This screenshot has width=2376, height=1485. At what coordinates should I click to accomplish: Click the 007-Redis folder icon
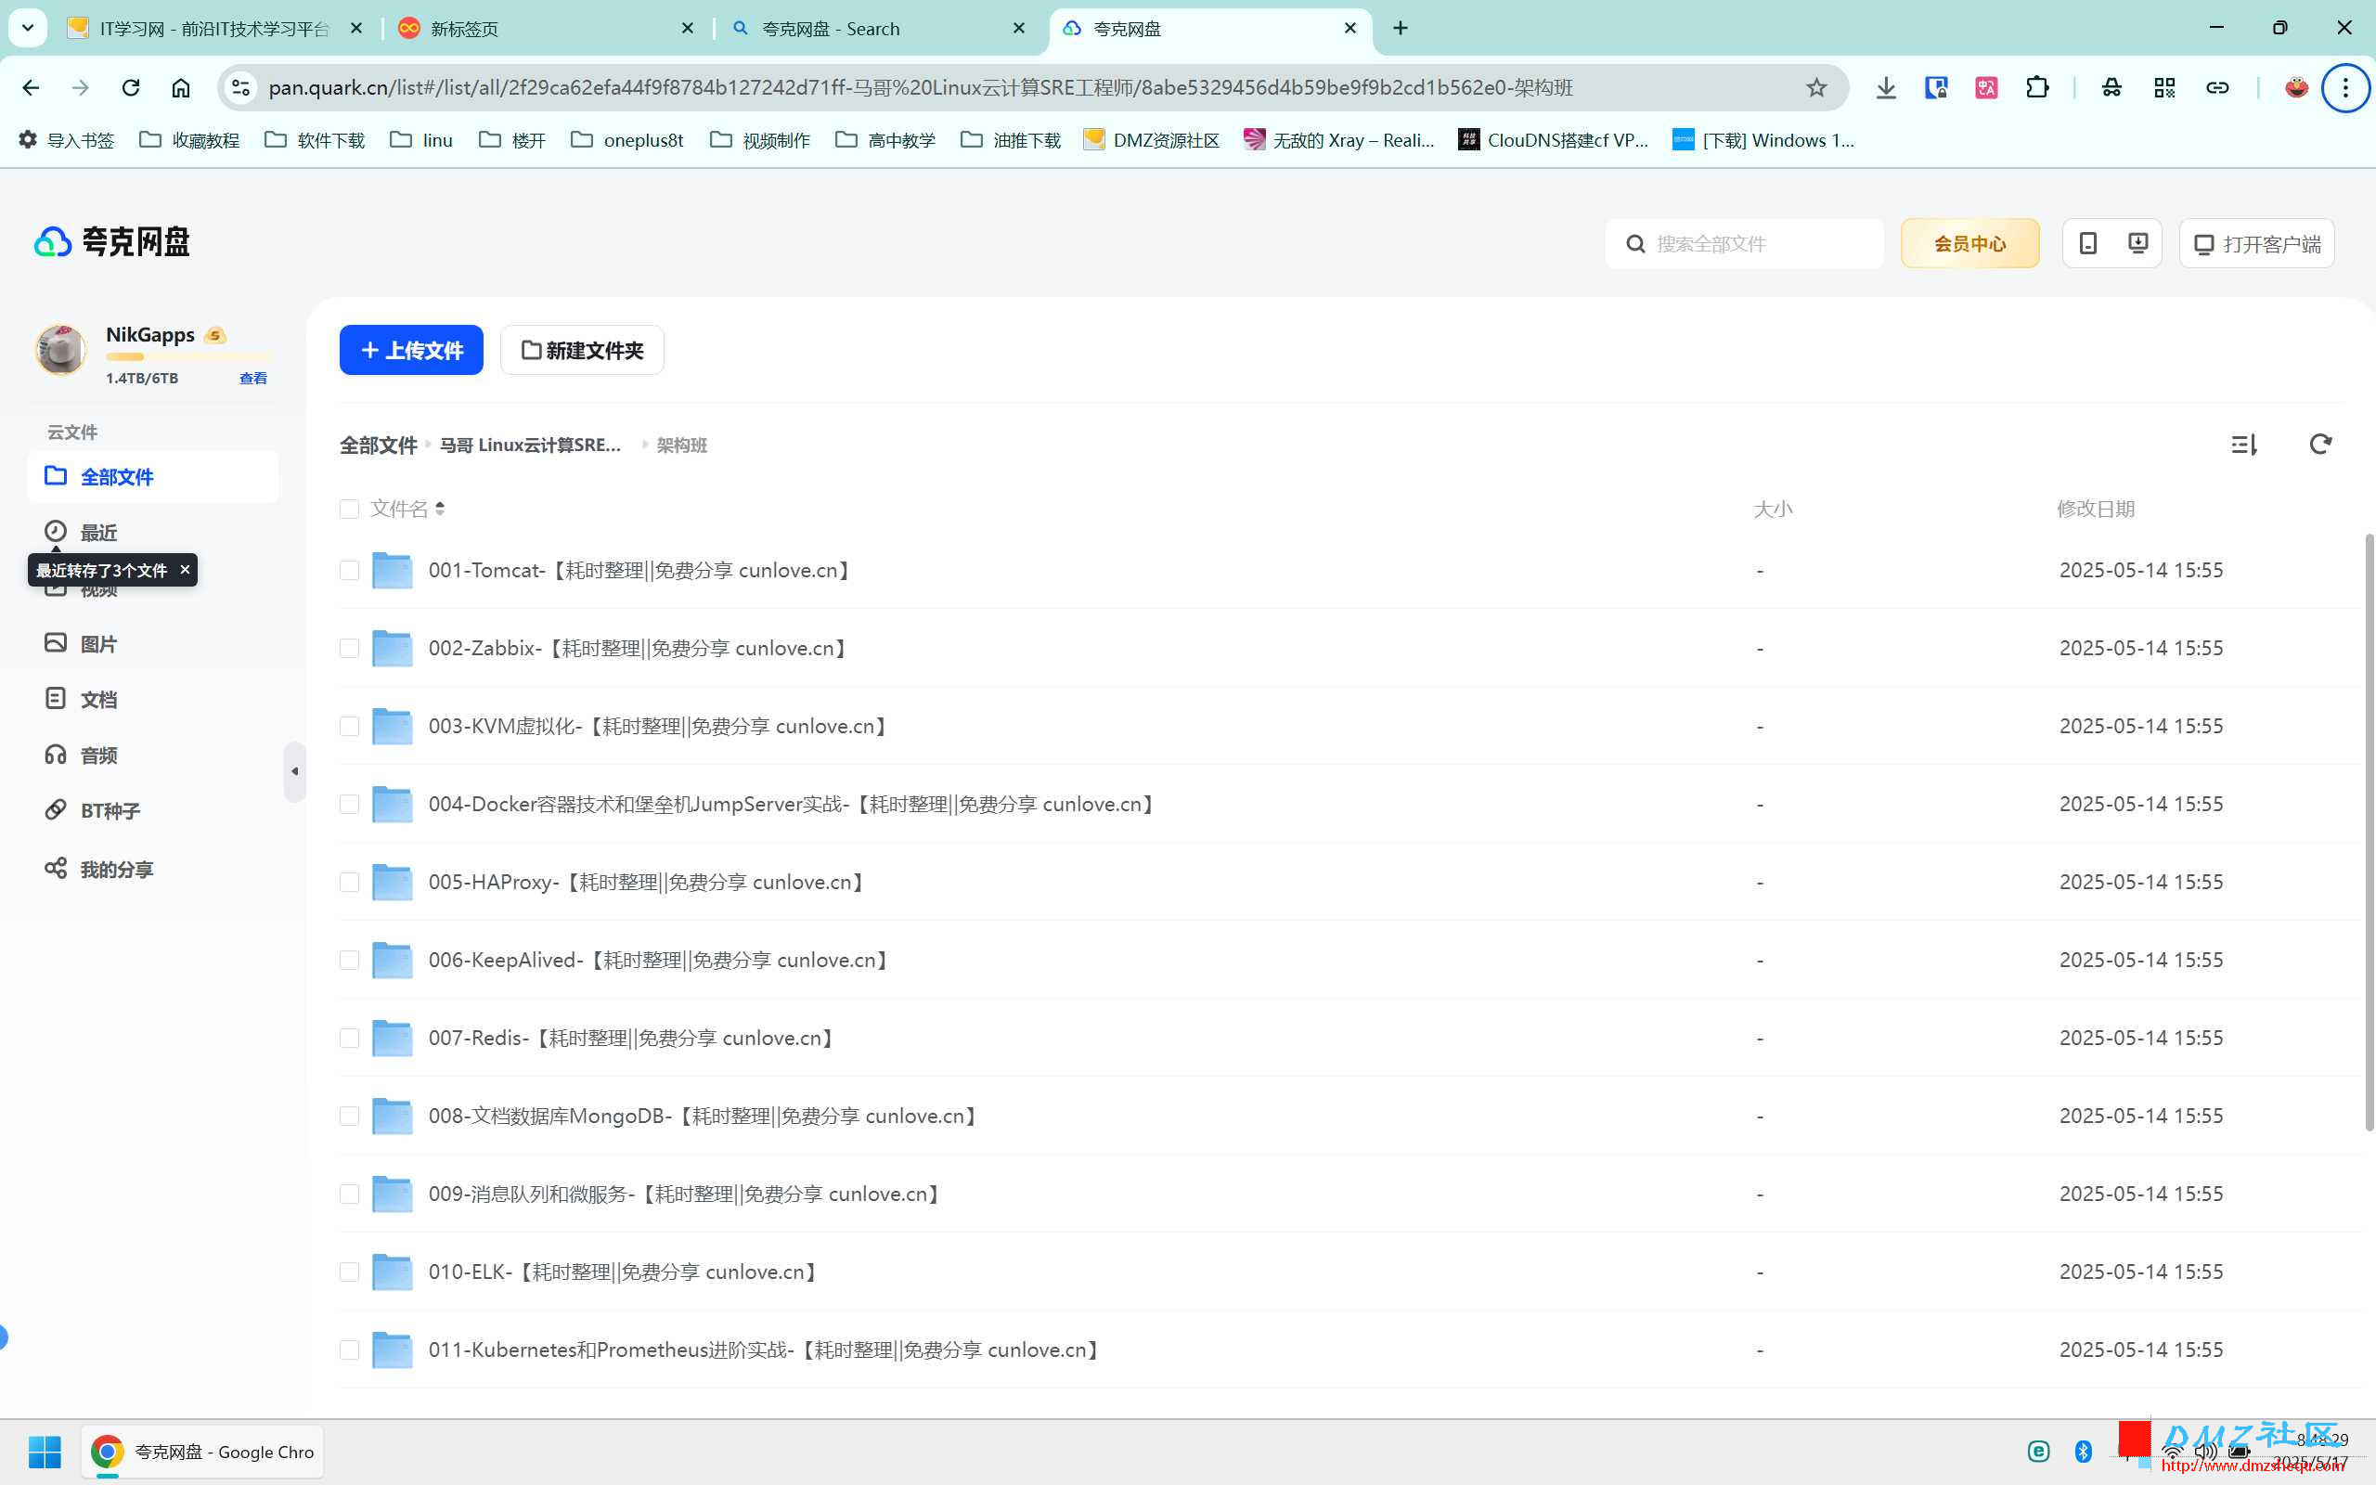pyautogui.click(x=392, y=1037)
